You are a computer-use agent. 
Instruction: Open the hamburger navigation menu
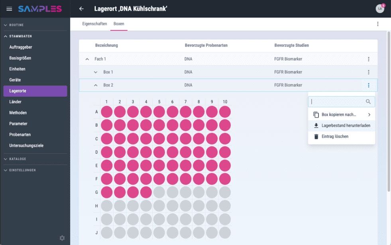[x=9, y=9]
